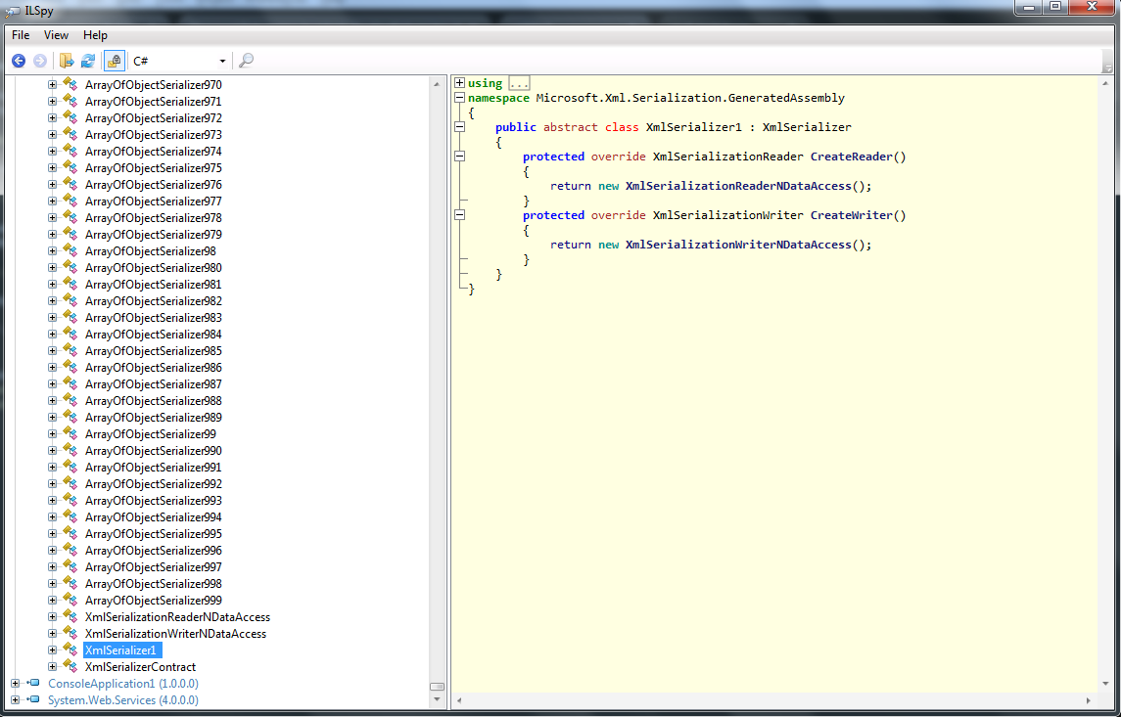Select ArrayOfObjectSerializer985 in the tree
Image resolution: width=1121 pixels, height=717 pixels.
153,351
